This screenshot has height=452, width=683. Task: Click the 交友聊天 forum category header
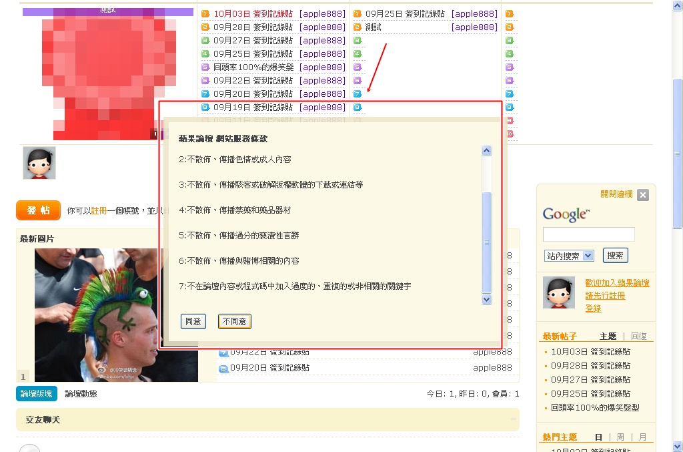(x=43, y=420)
